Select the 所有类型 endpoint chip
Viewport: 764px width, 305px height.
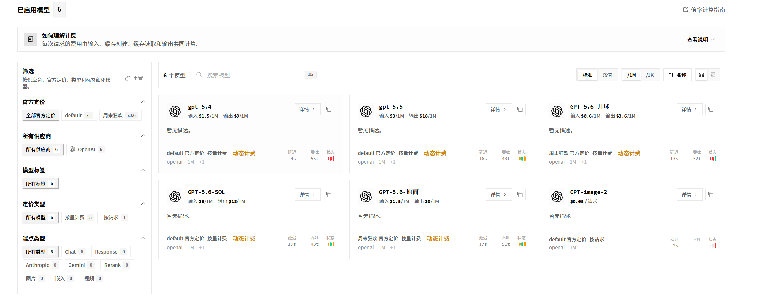[40, 252]
